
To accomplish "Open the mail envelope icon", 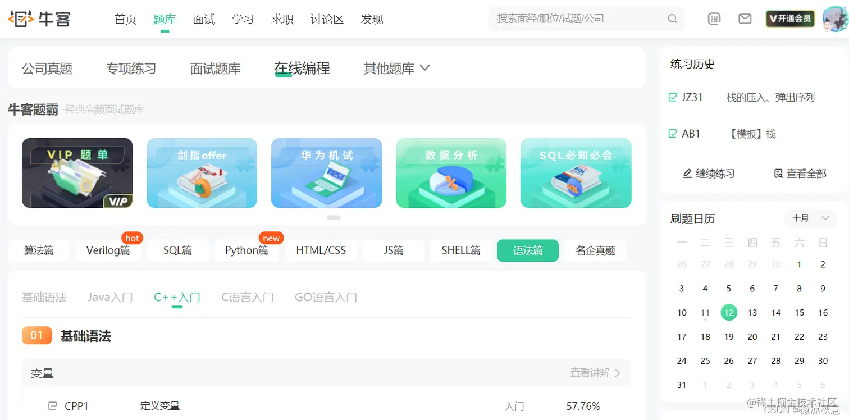I will click(745, 18).
